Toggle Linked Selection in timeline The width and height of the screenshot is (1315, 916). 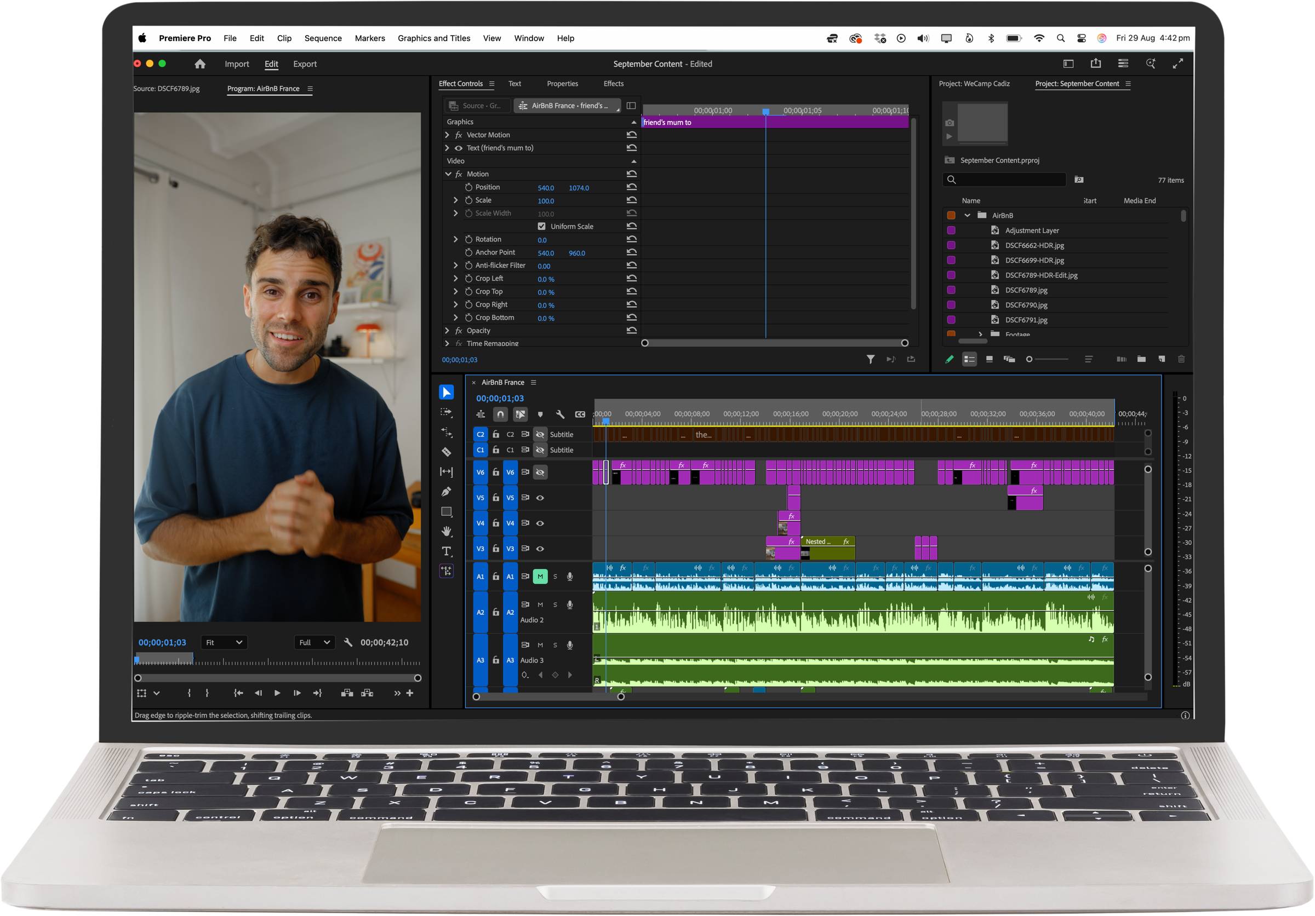click(x=520, y=414)
